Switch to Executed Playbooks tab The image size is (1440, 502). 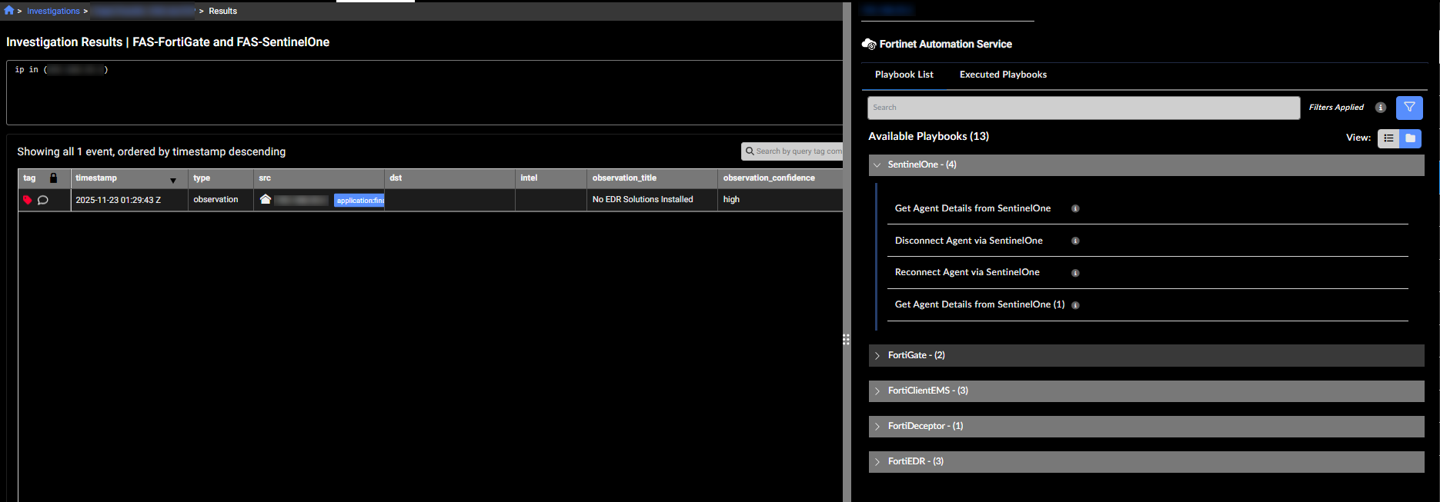[x=1003, y=75]
